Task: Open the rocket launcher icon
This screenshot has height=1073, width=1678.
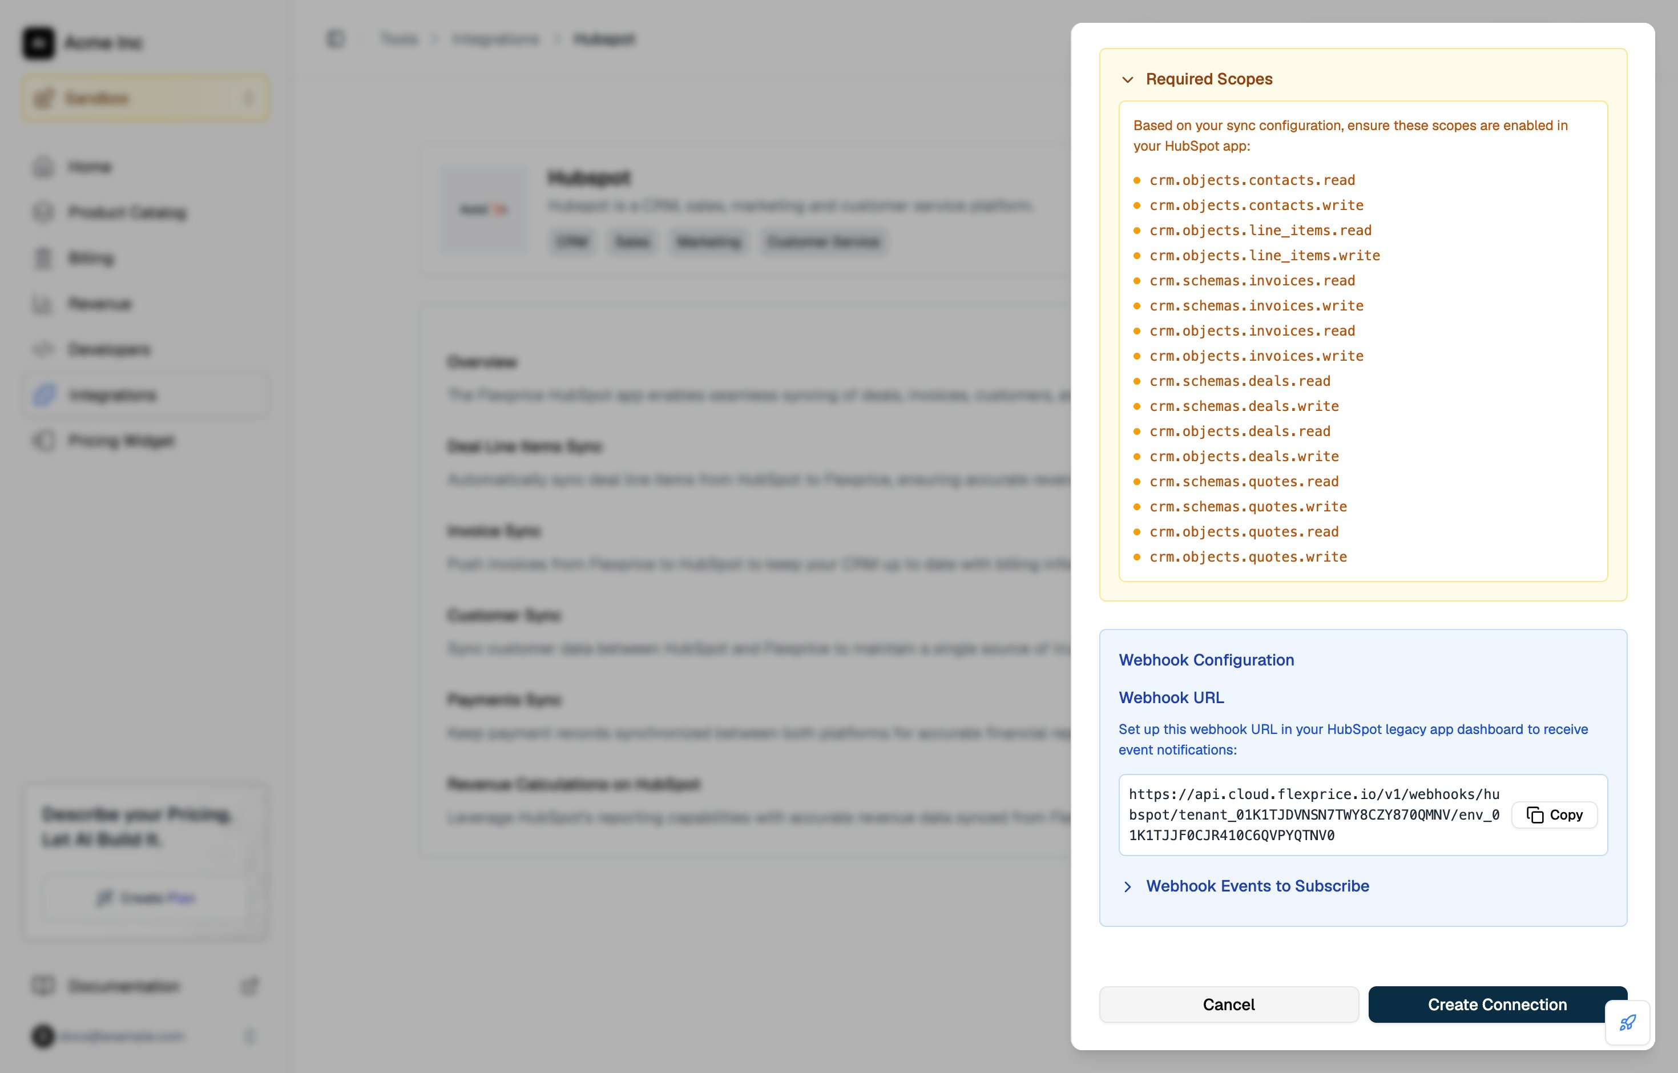Action: 1628,1022
